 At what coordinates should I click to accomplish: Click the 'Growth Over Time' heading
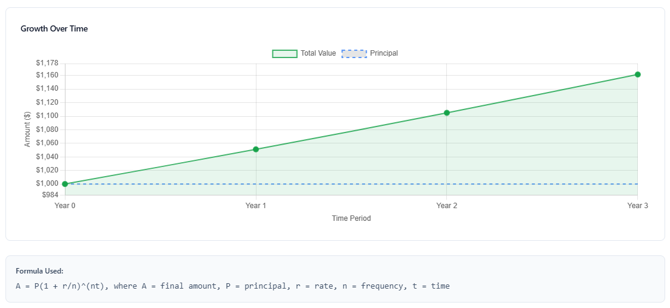(x=54, y=29)
